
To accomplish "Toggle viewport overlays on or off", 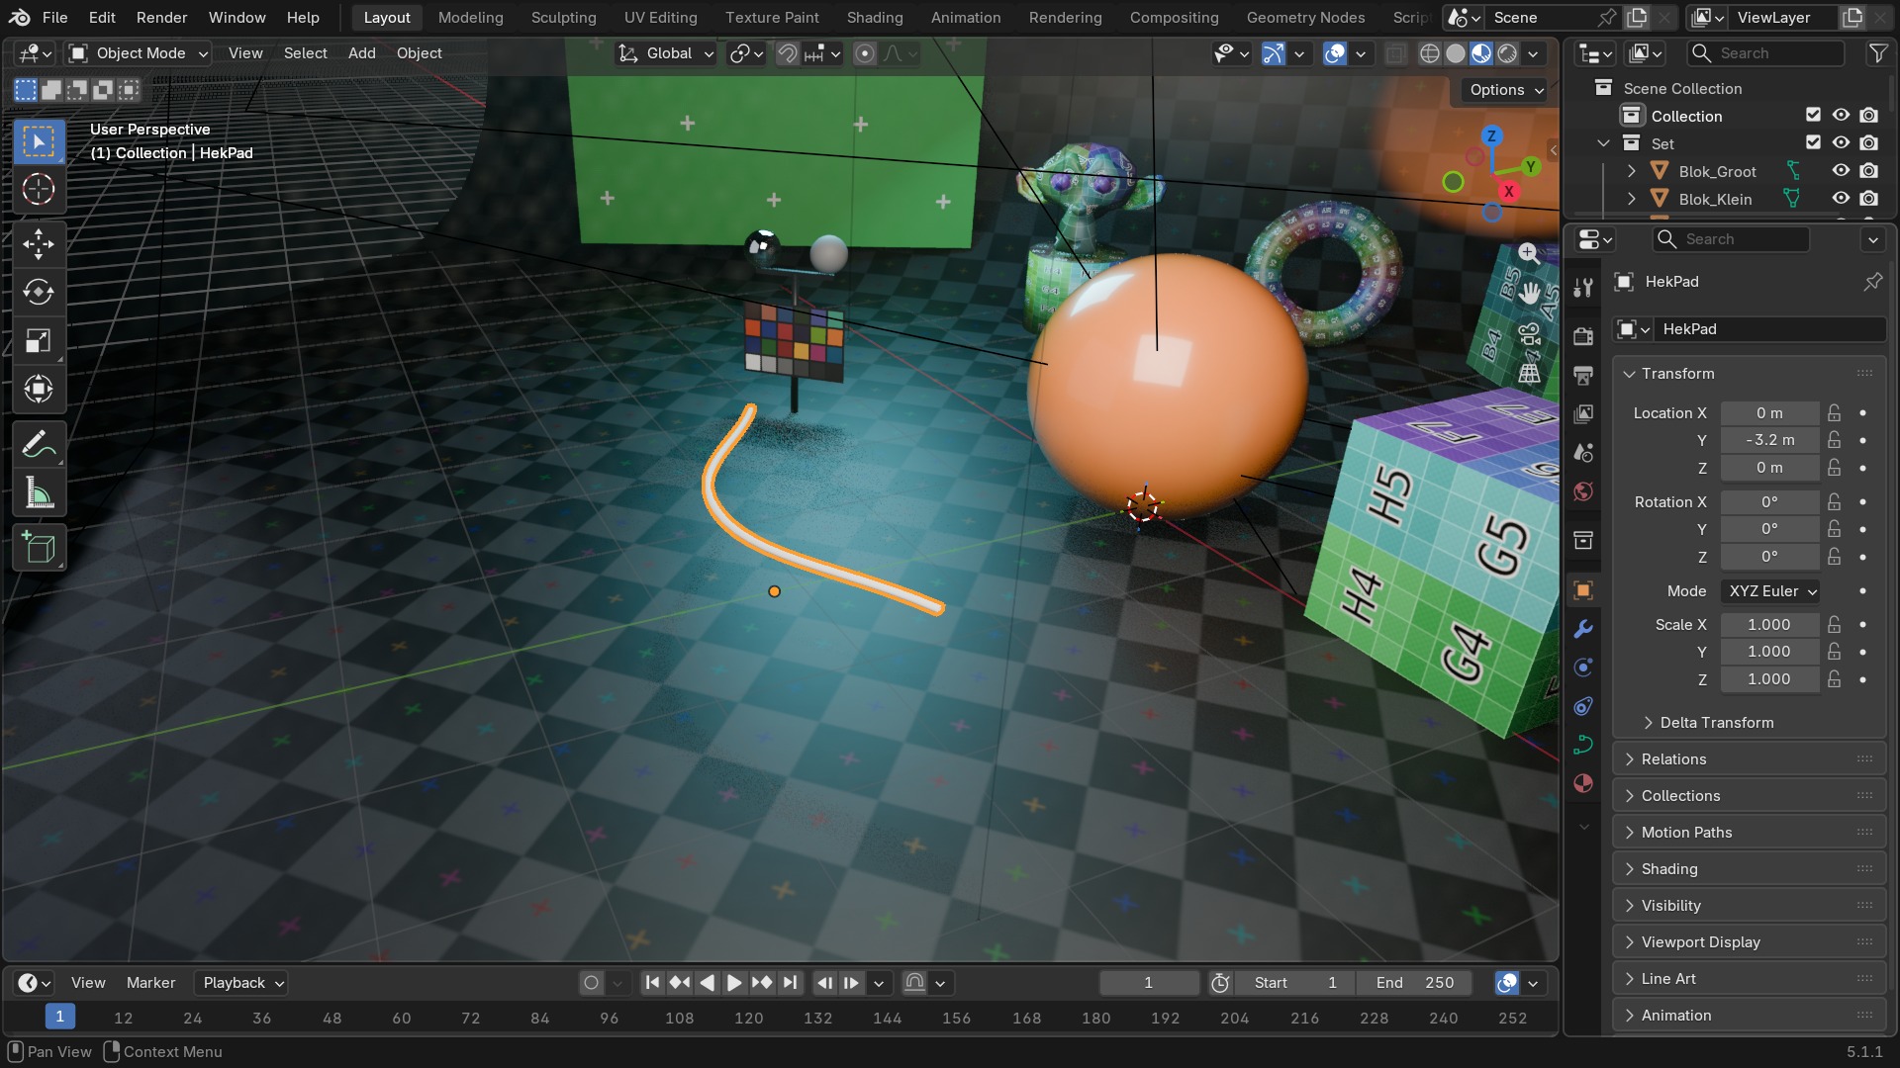I will (x=1334, y=53).
